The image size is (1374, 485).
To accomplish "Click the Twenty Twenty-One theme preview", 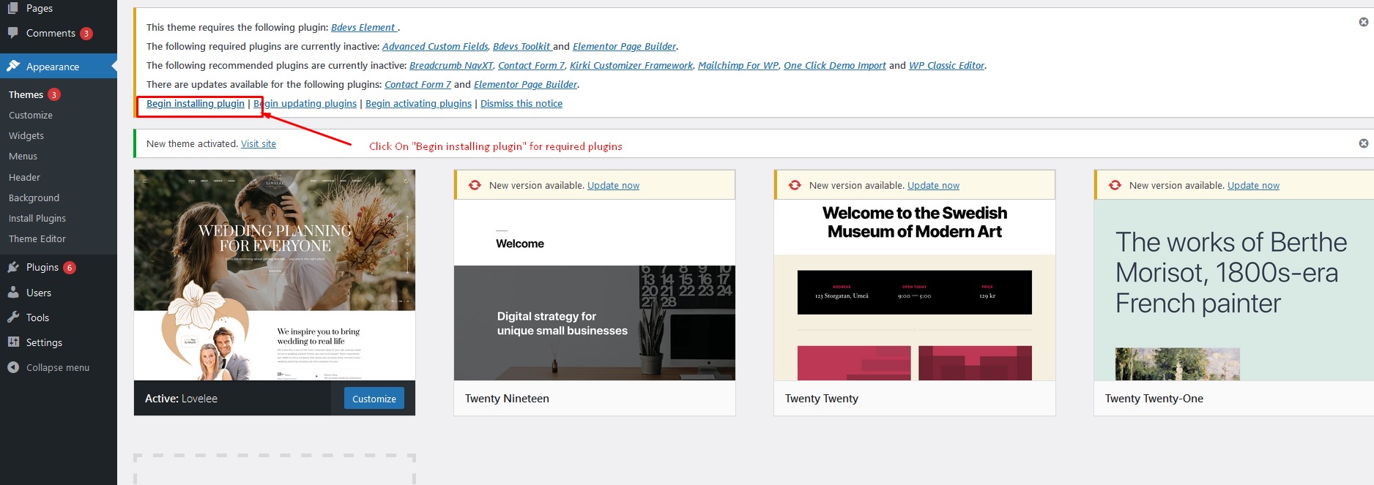I will click(1233, 290).
